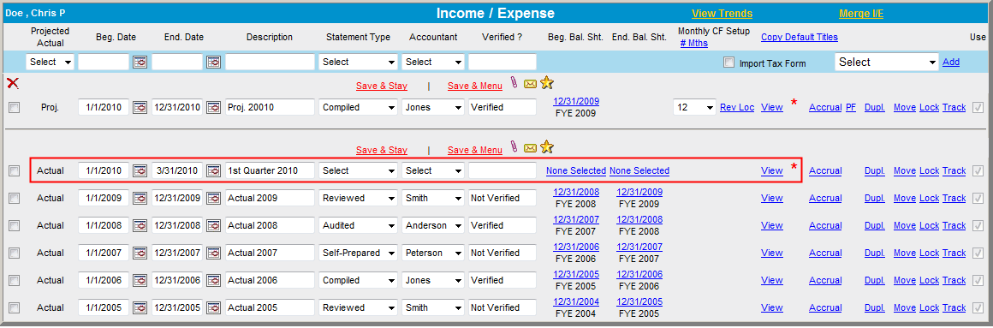993x328 pixels.
Task: Click View link for Actual 2007 row
Action: 772,253
